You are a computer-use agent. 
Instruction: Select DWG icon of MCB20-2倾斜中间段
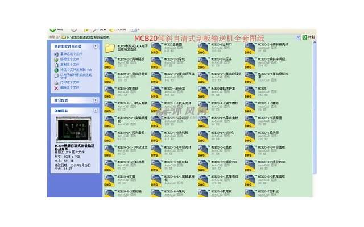250,63
